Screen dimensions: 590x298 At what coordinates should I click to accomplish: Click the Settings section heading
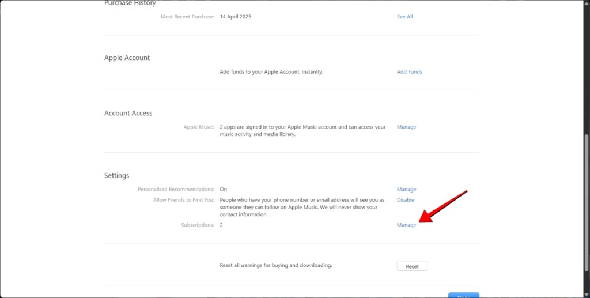click(x=116, y=176)
